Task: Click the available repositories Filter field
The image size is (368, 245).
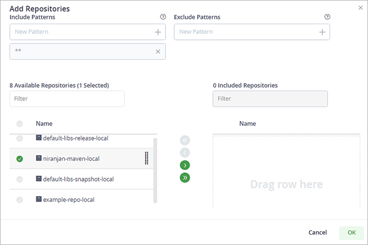Action: pos(67,99)
